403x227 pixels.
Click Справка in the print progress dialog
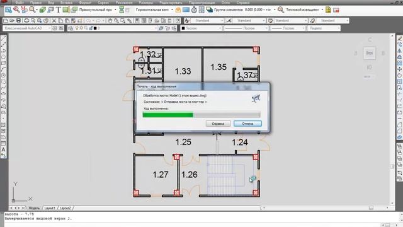click(218, 124)
